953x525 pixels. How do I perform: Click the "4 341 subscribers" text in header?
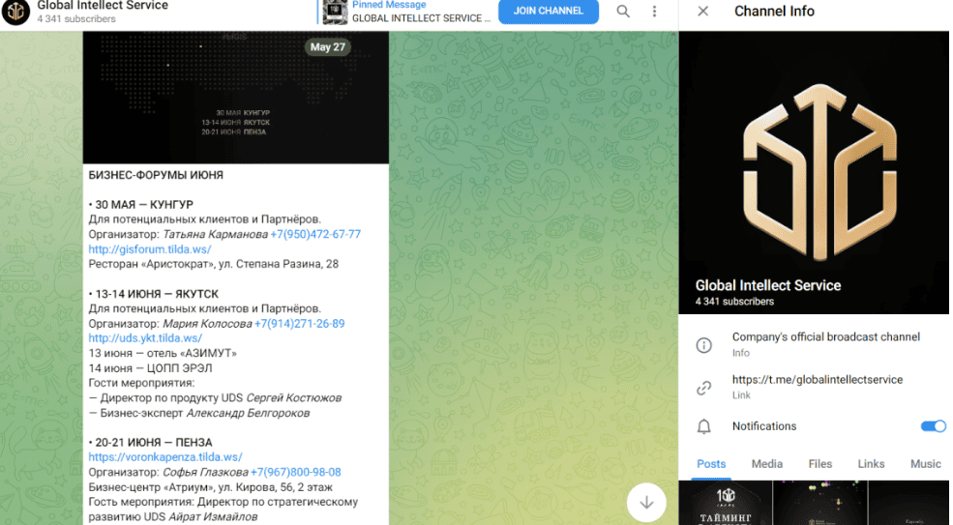(x=76, y=18)
